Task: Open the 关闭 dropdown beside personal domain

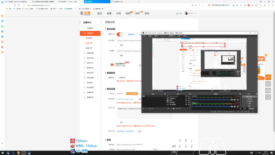Action: (x=156, y=149)
